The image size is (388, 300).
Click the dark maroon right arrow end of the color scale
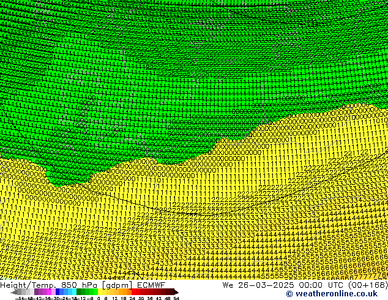pyautogui.click(x=176, y=292)
